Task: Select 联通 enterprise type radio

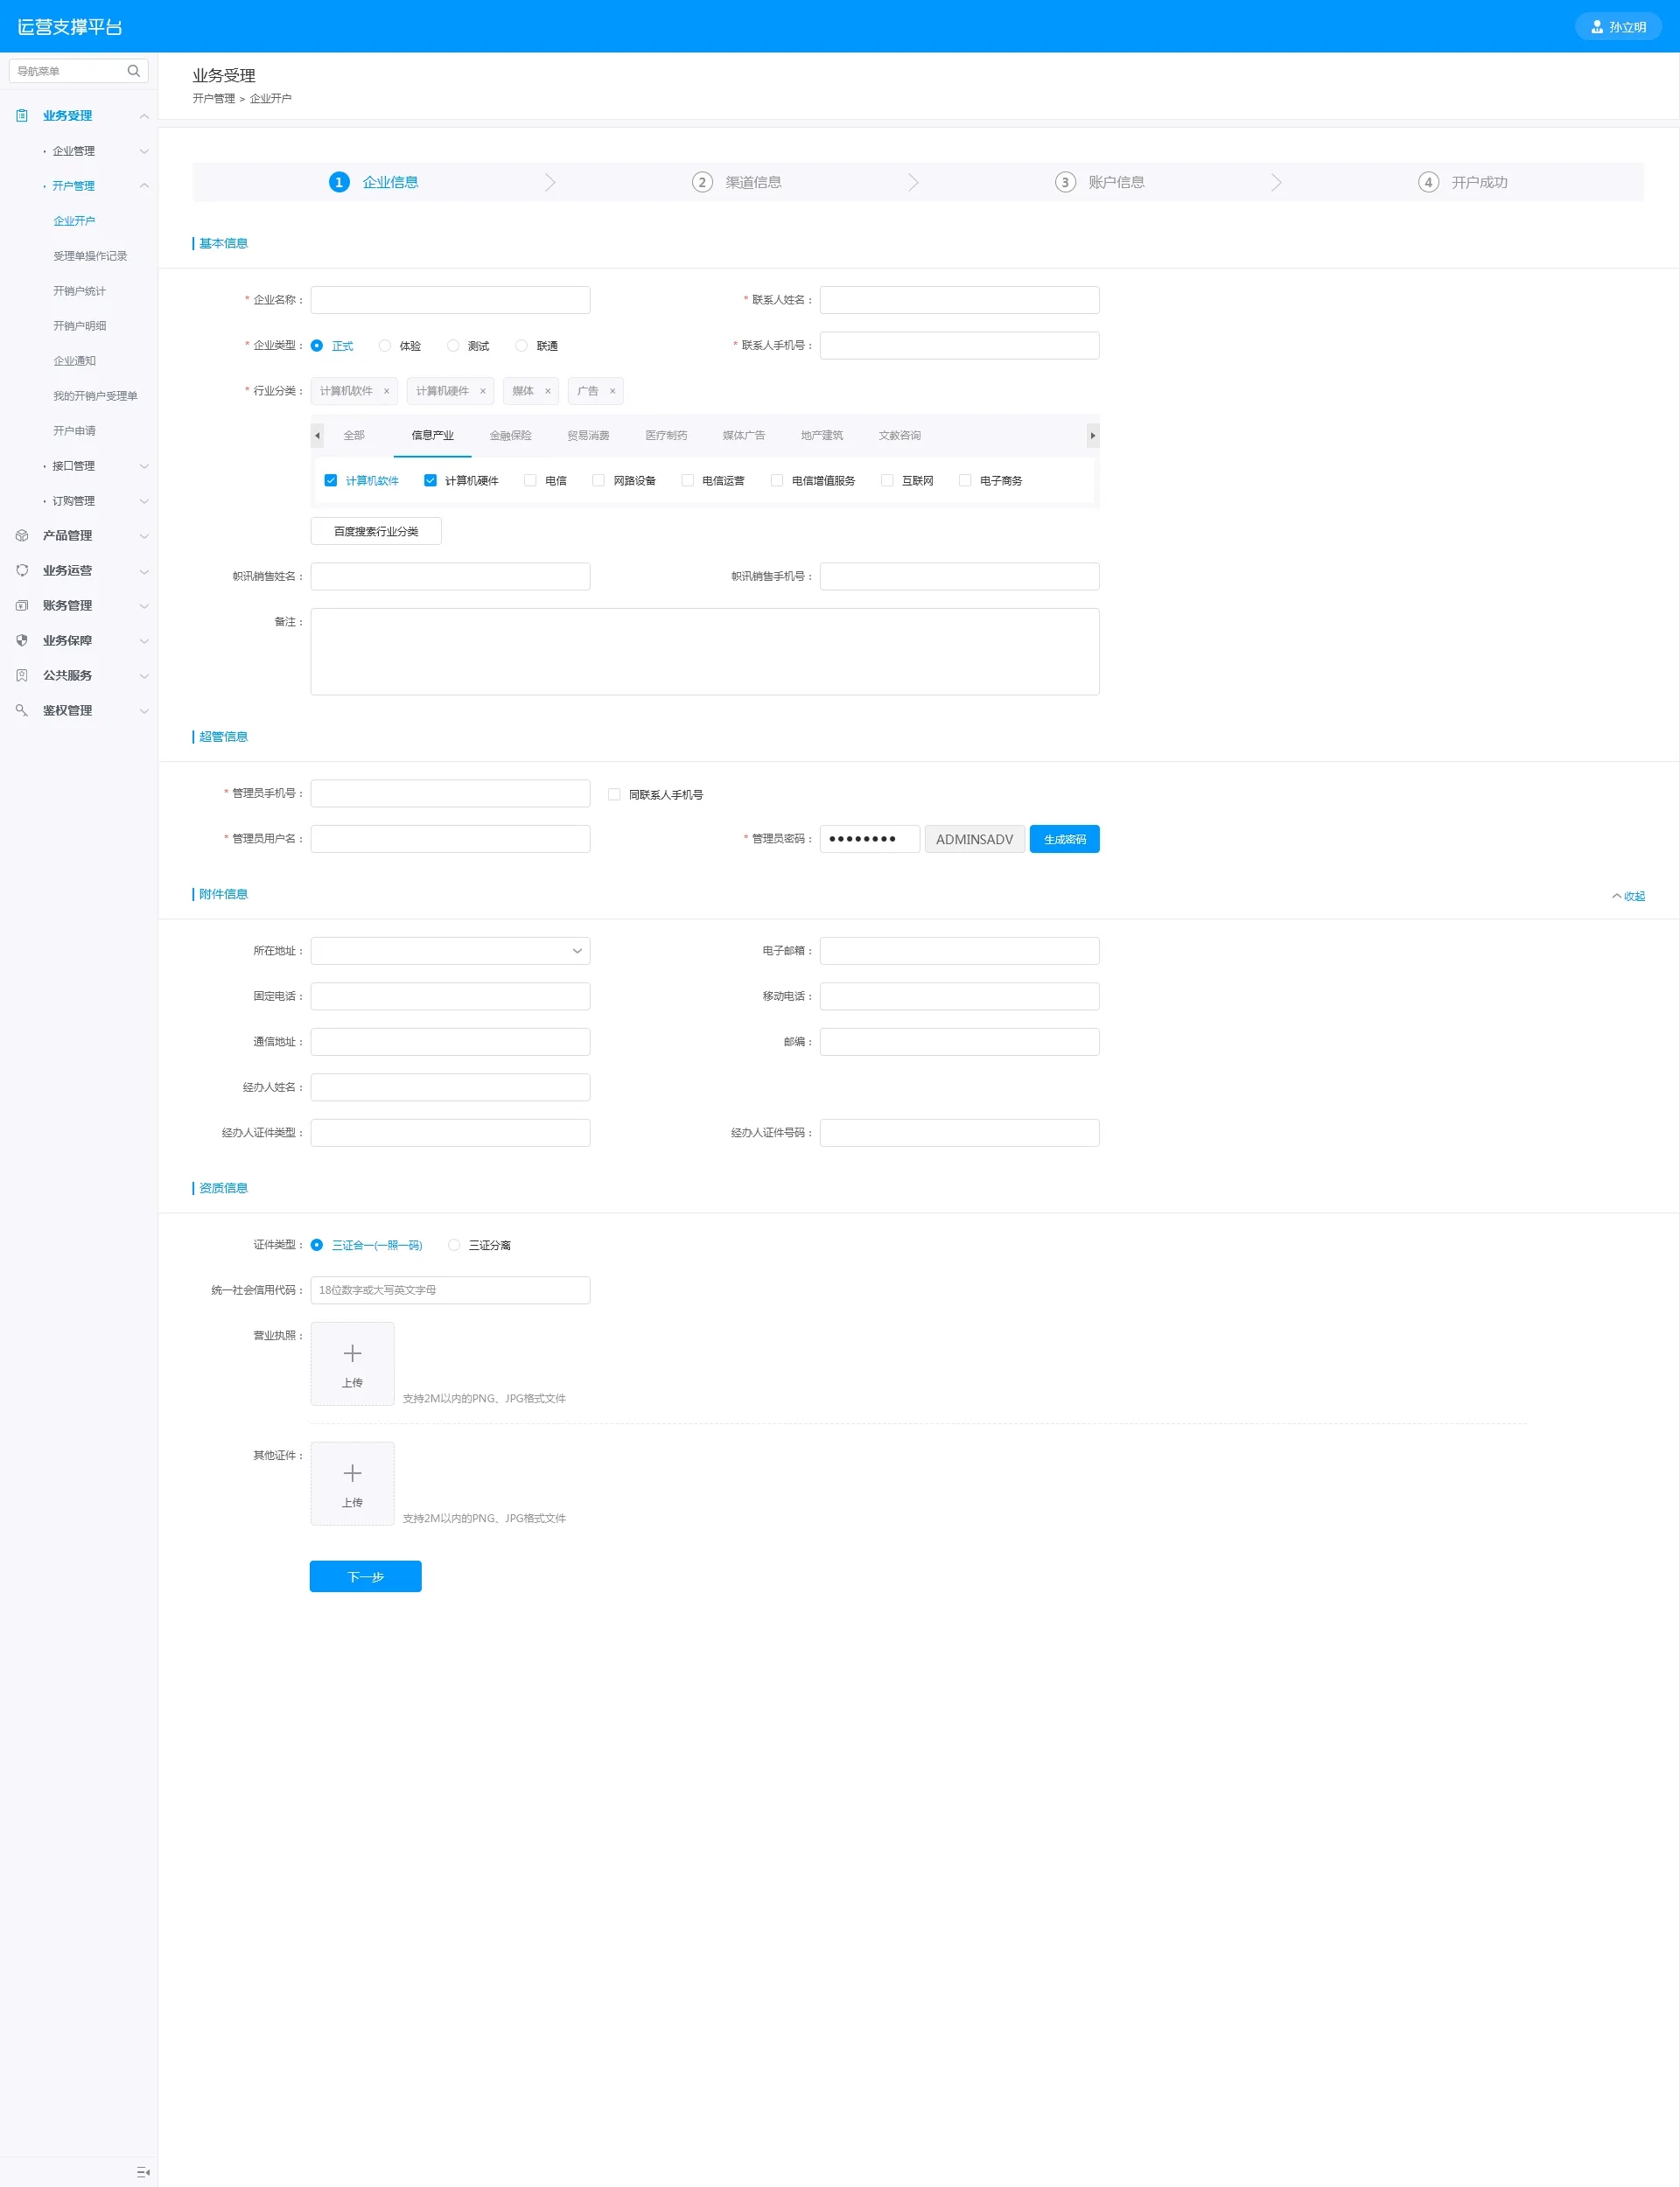Action: tap(521, 346)
